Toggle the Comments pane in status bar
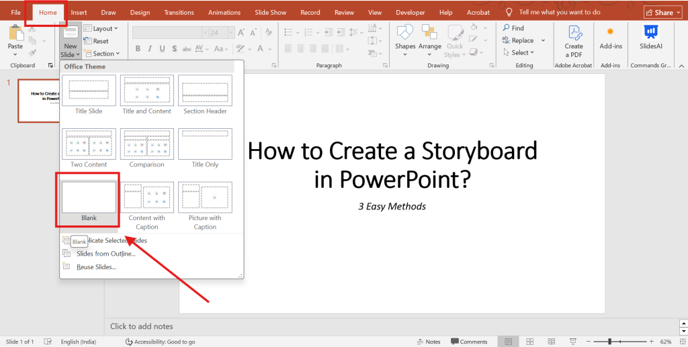This screenshot has width=688, height=347. pyautogui.click(x=469, y=342)
